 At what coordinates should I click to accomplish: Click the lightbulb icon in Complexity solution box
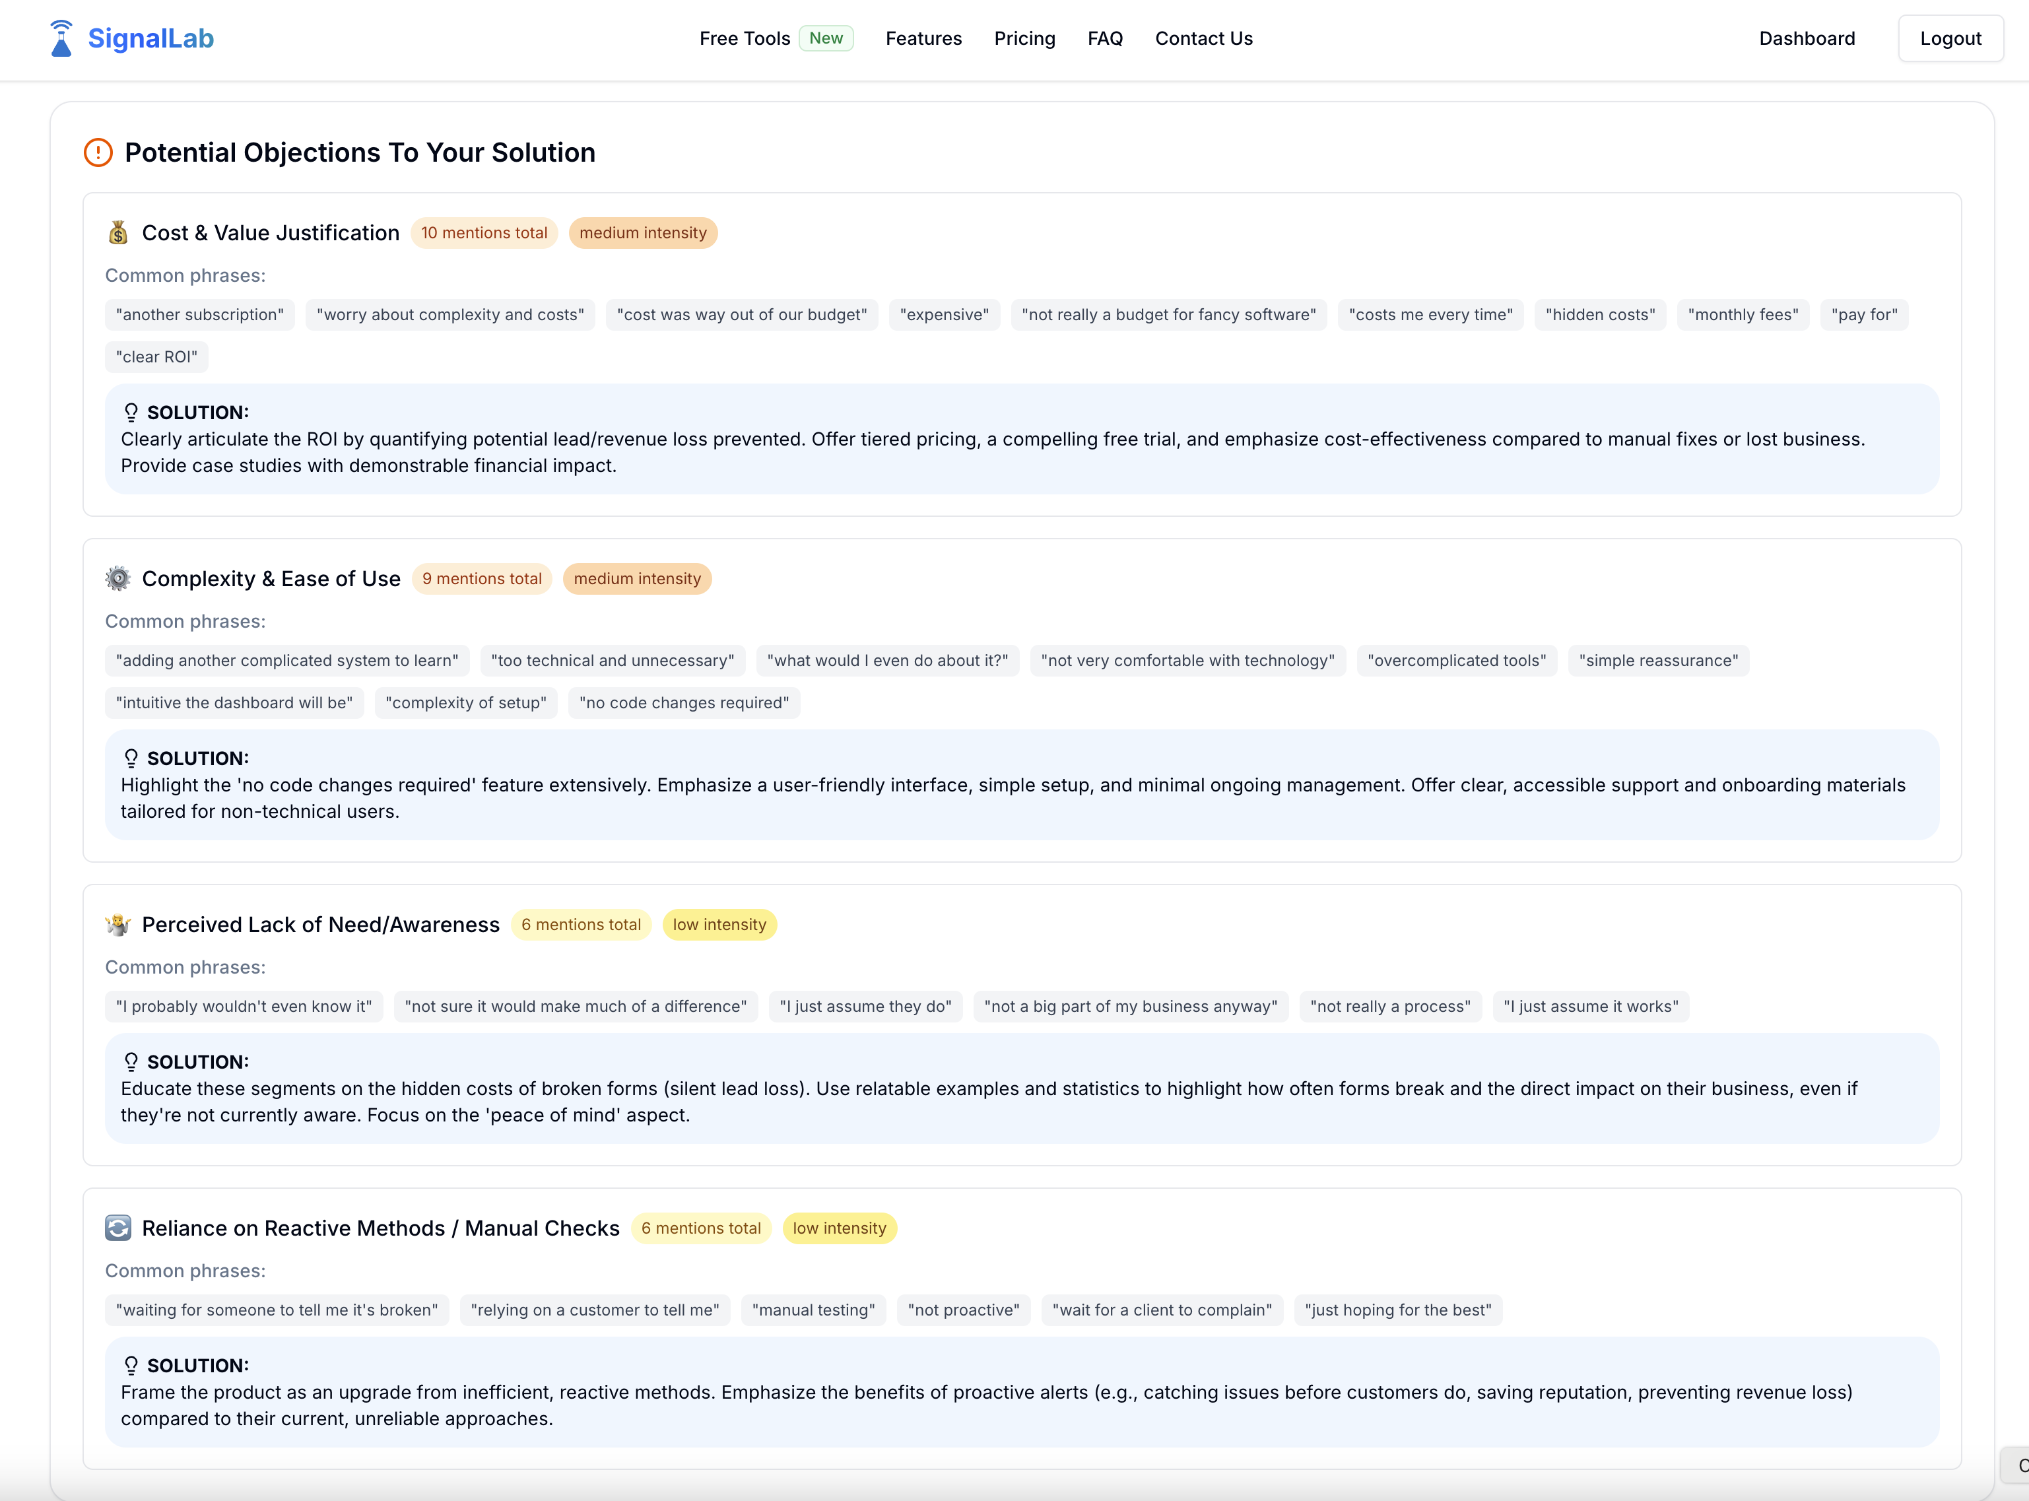131,758
